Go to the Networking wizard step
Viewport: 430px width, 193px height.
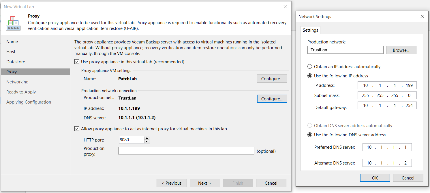17,82
